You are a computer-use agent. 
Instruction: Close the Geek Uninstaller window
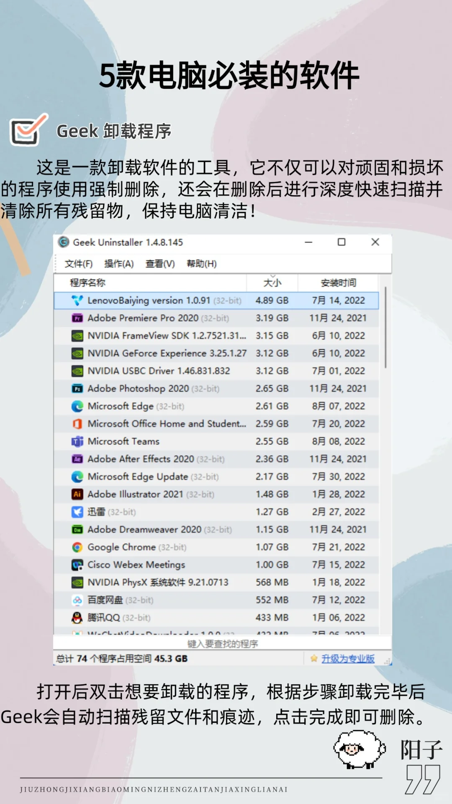pyautogui.click(x=375, y=242)
